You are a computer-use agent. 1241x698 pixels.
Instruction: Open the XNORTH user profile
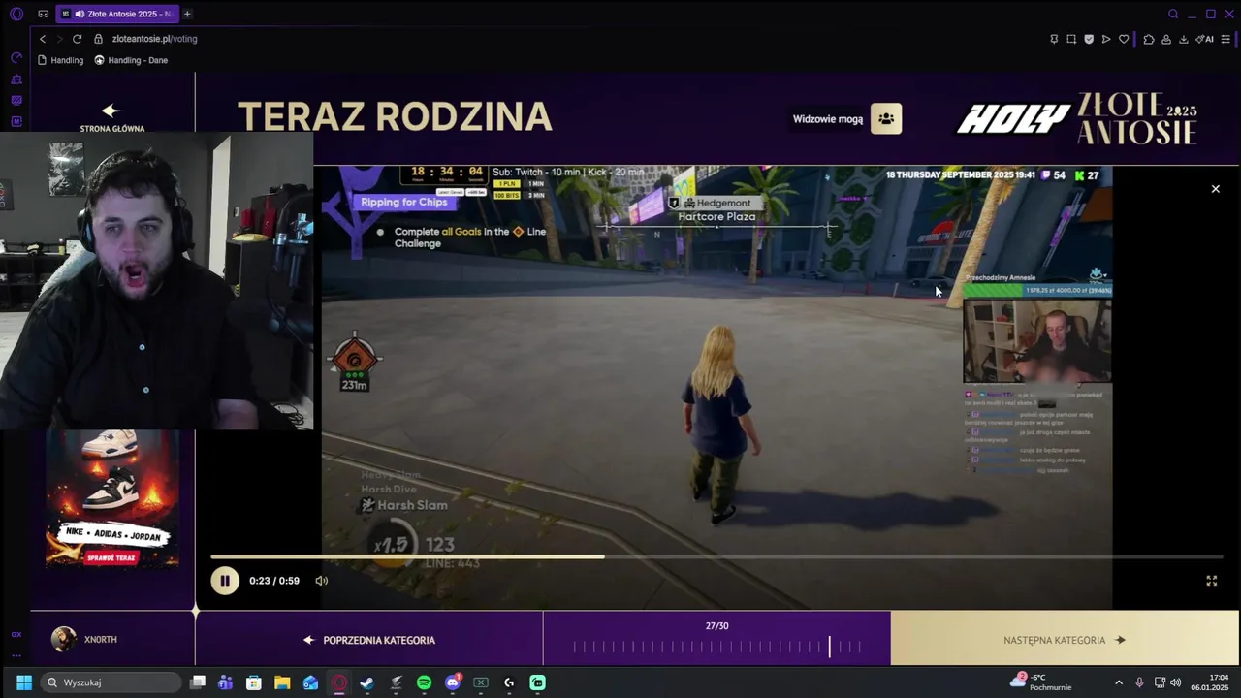(x=85, y=640)
